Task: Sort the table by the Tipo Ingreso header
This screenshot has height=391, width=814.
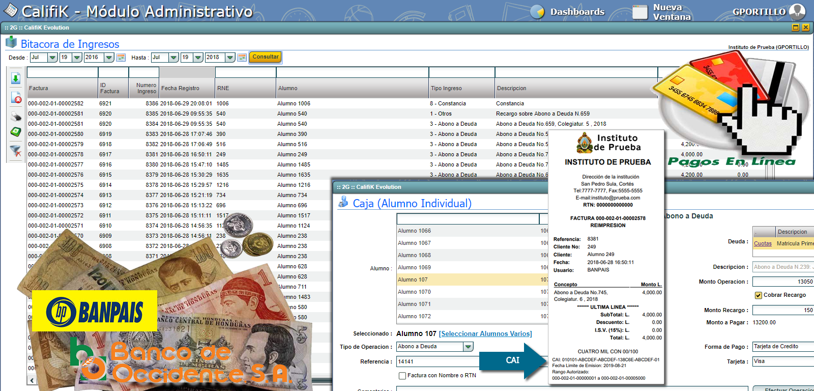Action: [x=462, y=88]
